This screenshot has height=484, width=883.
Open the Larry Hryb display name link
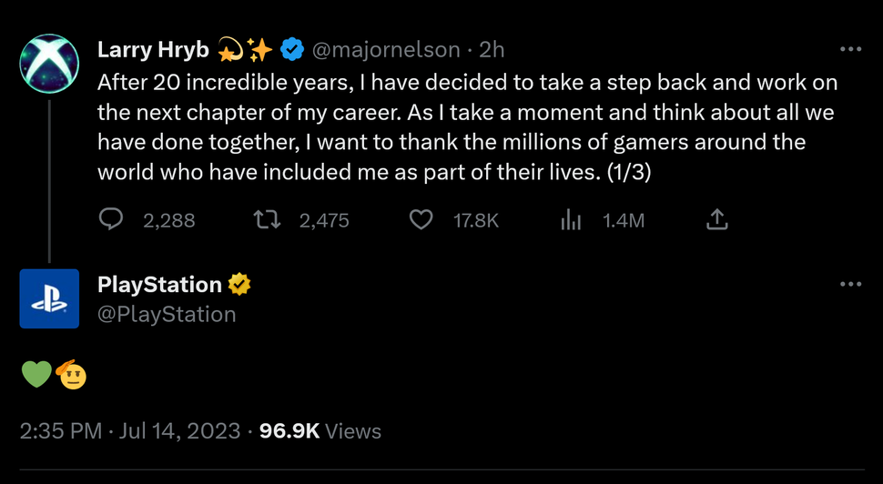(x=150, y=49)
